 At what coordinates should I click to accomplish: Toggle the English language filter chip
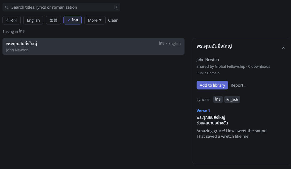click(x=33, y=20)
